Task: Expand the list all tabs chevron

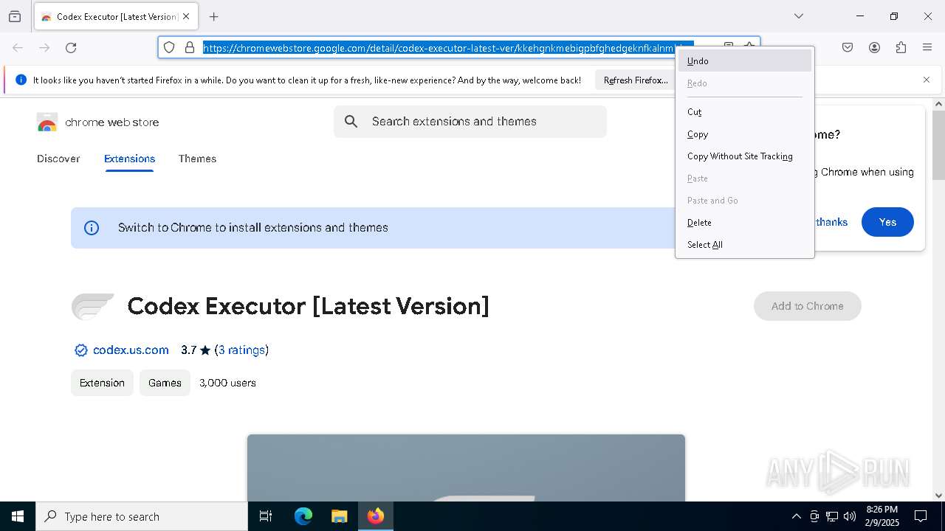Action: [799, 16]
